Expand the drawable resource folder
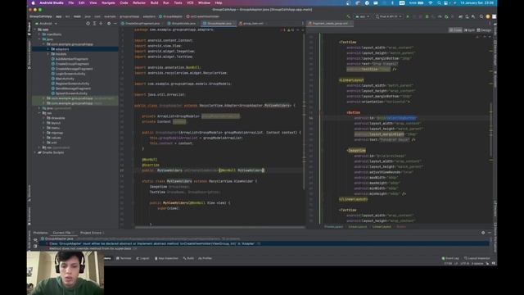524x295 pixels. click(43, 118)
